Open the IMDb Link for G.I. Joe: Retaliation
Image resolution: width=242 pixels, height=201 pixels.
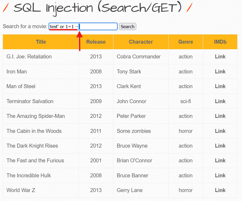(x=220, y=57)
